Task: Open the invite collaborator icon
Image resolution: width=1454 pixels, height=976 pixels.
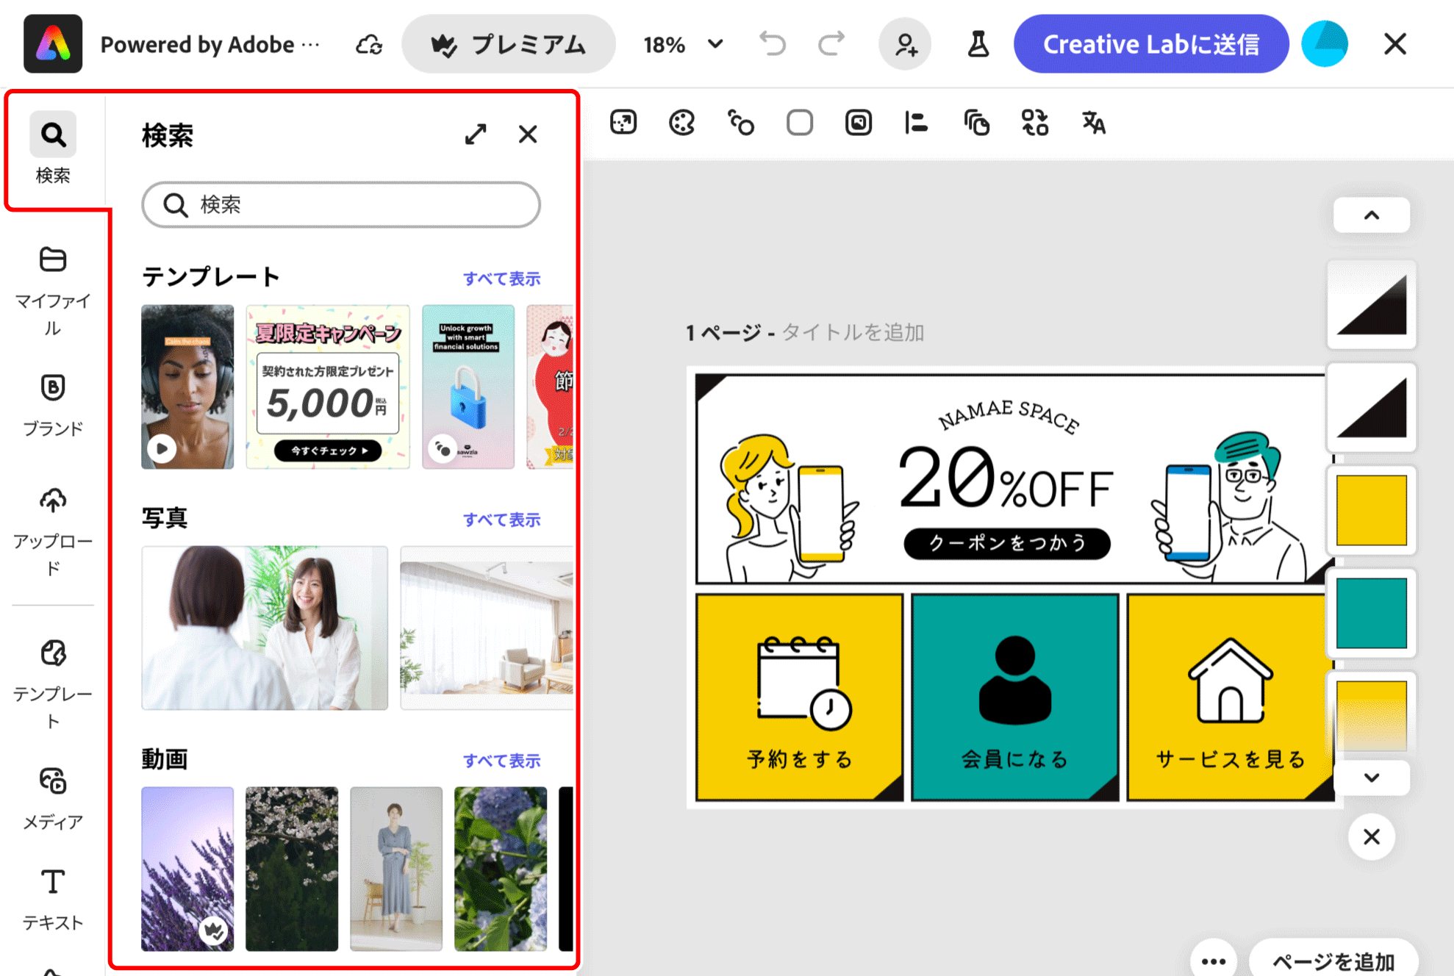Action: pyautogui.click(x=905, y=45)
